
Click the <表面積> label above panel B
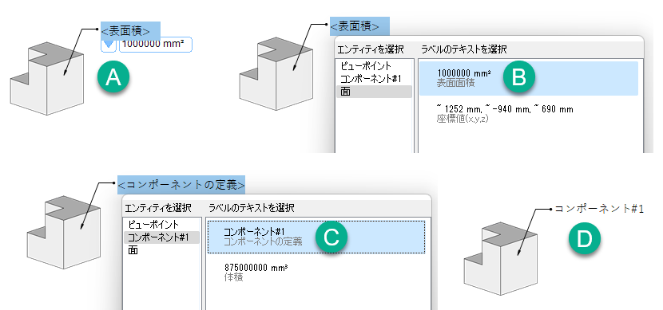tap(359, 26)
